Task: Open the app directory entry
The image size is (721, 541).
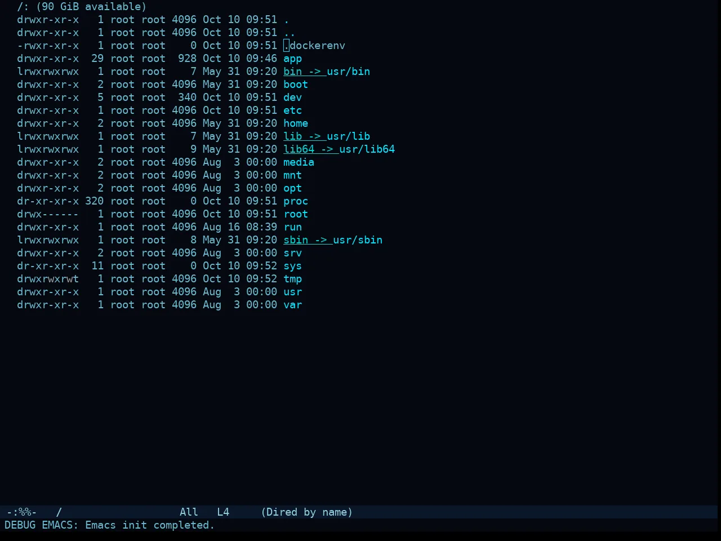Action: coord(292,59)
